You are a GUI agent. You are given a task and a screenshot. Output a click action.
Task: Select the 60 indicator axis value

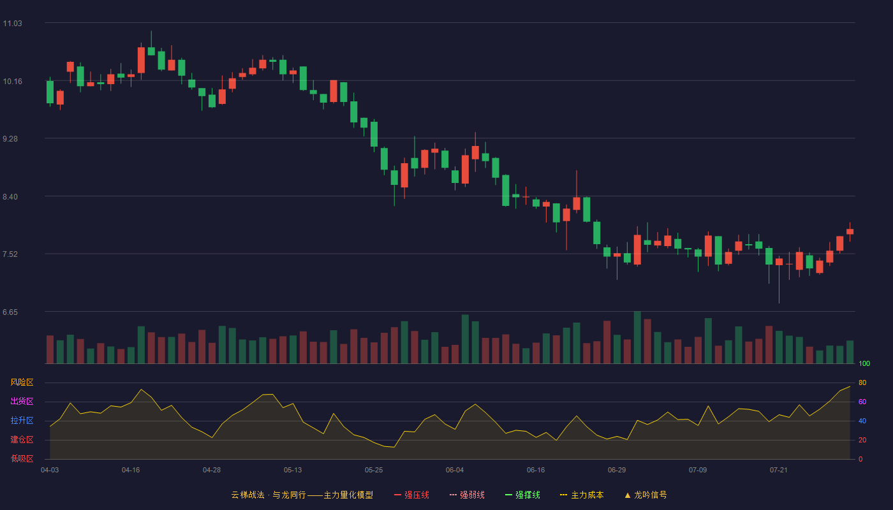pos(862,402)
